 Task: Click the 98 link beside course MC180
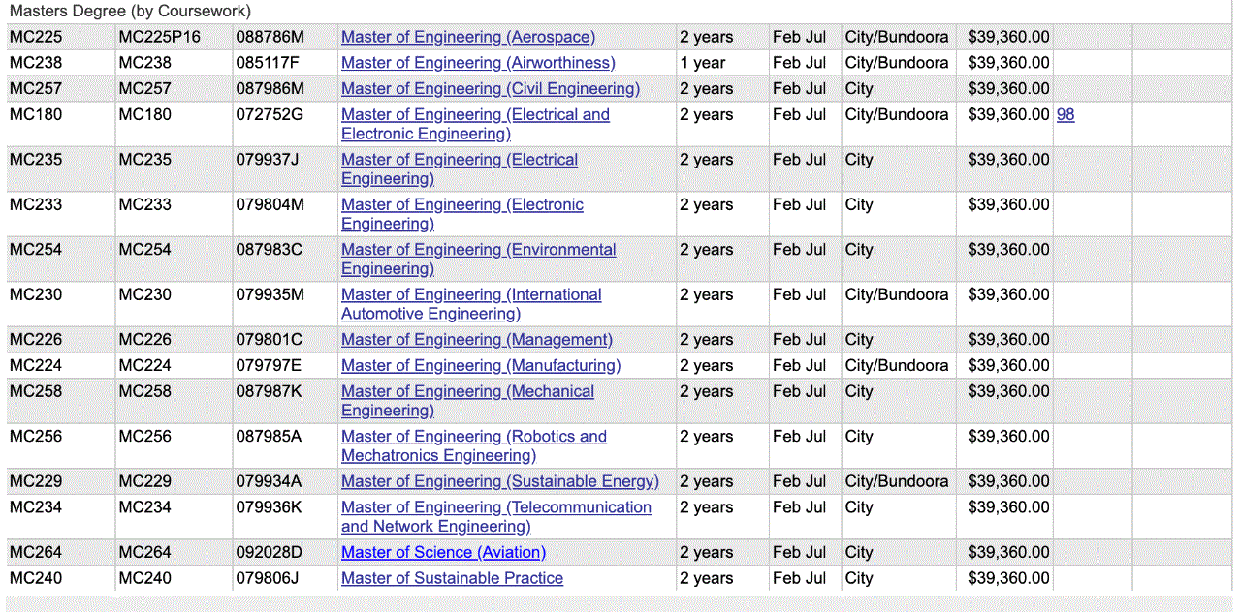(1065, 114)
